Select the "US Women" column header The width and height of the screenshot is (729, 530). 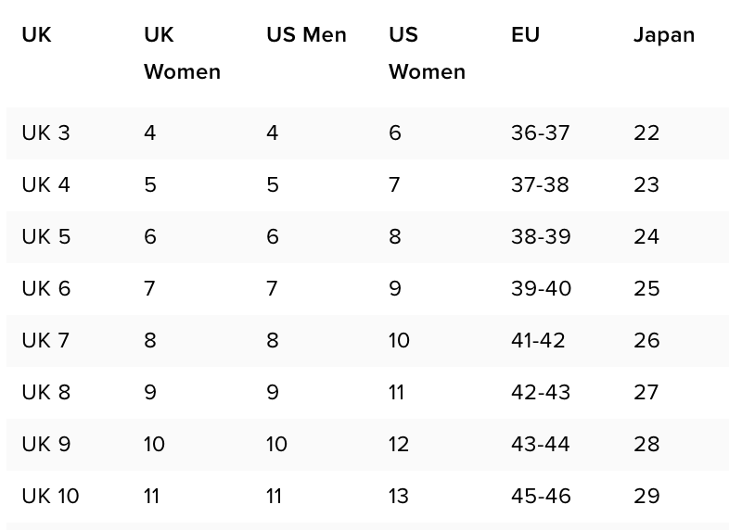tap(427, 53)
